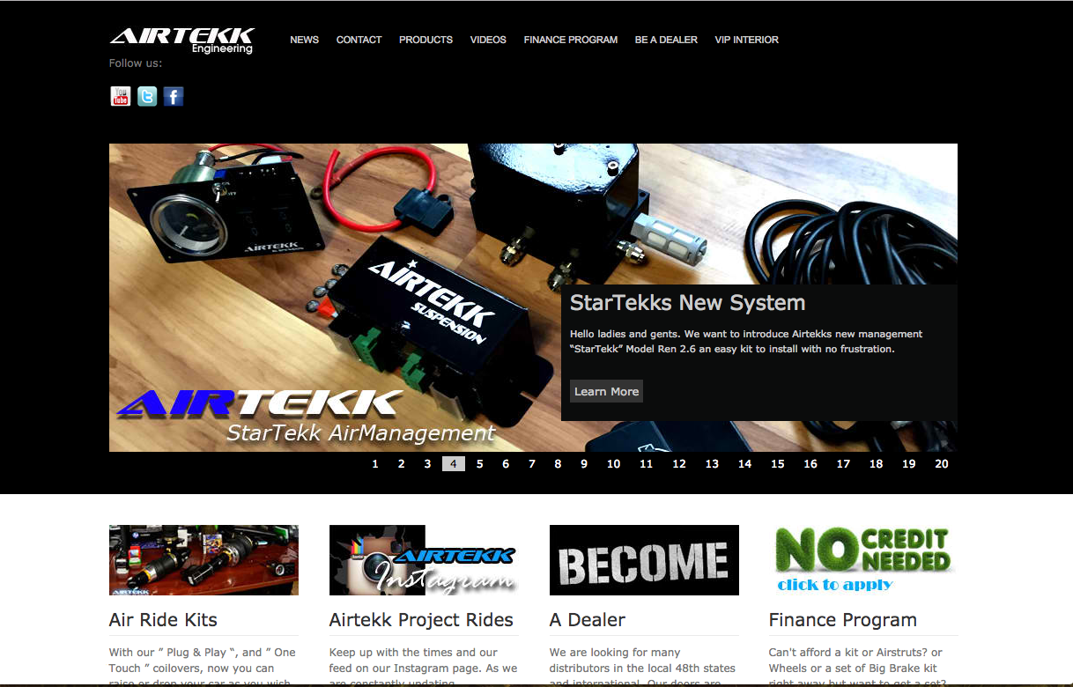
Task: Go to slide 20 in the slider
Action: (x=942, y=464)
